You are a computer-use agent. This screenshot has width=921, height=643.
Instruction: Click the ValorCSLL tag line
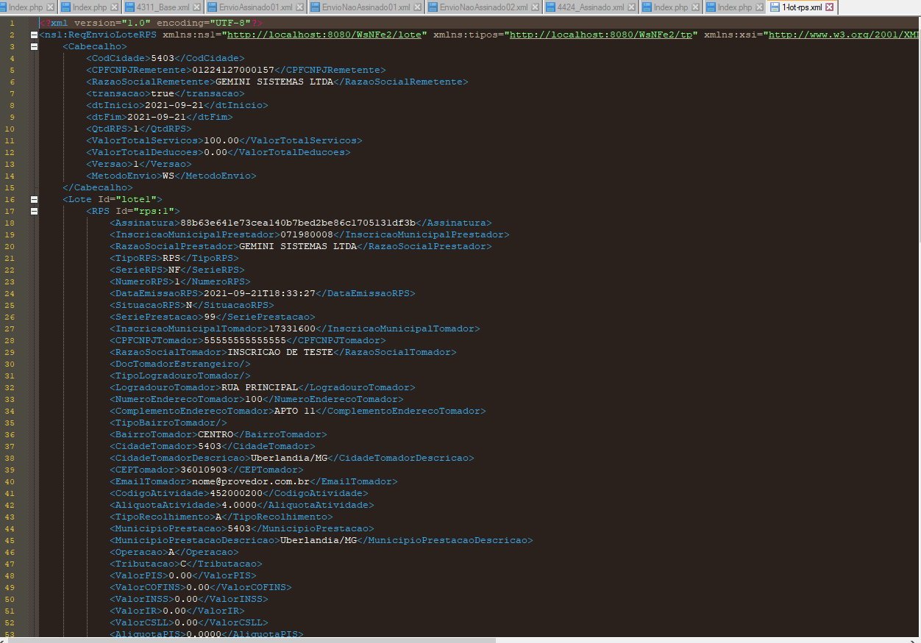pyautogui.click(x=189, y=622)
